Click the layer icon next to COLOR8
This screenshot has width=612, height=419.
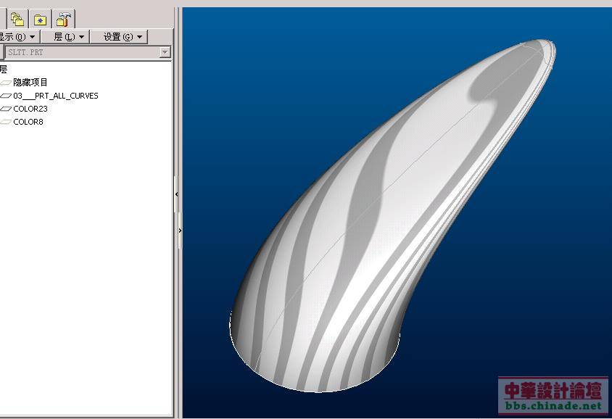6,122
